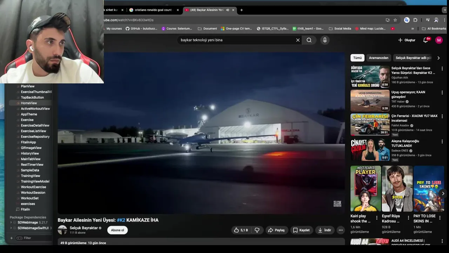This screenshot has height=253, width=449.
Task: Open KAAN günaydın video thumbnail
Action: pyautogui.click(x=370, y=100)
